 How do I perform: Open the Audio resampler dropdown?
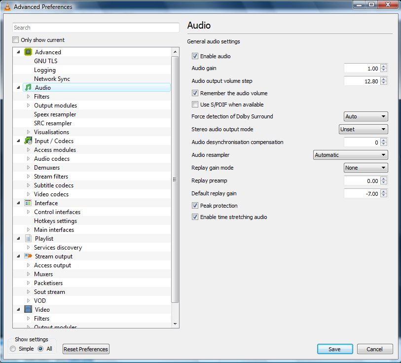coord(350,155)
